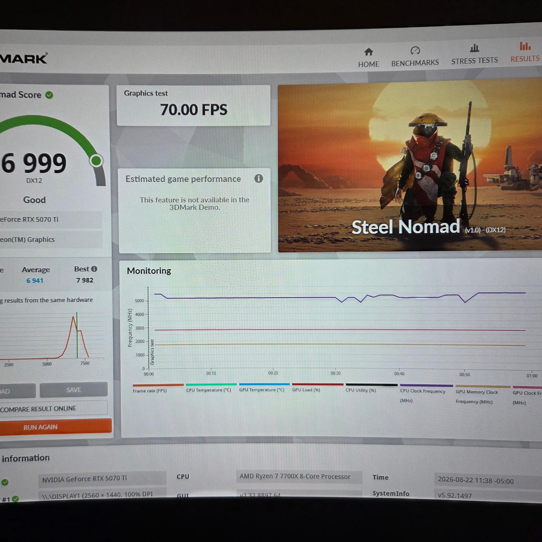Toggle Frame rate (FPS) legend entry
Screen dimensions: 542x542
158,388
